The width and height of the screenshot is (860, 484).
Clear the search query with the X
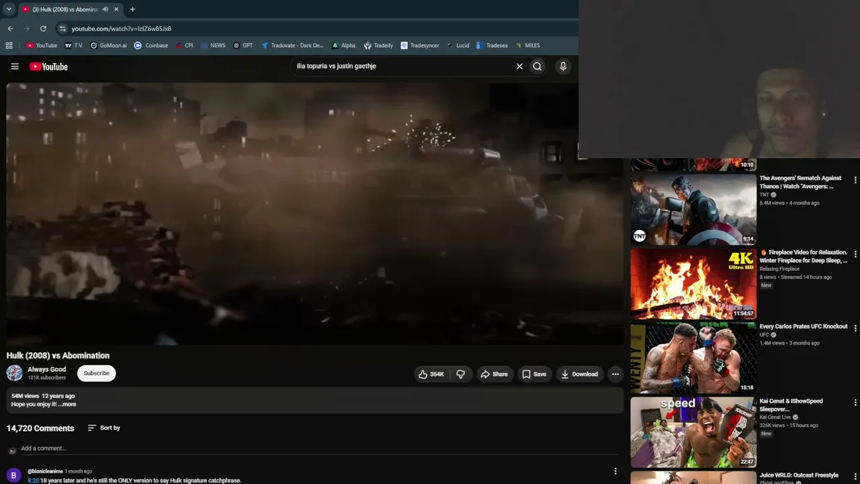point(519,67)
